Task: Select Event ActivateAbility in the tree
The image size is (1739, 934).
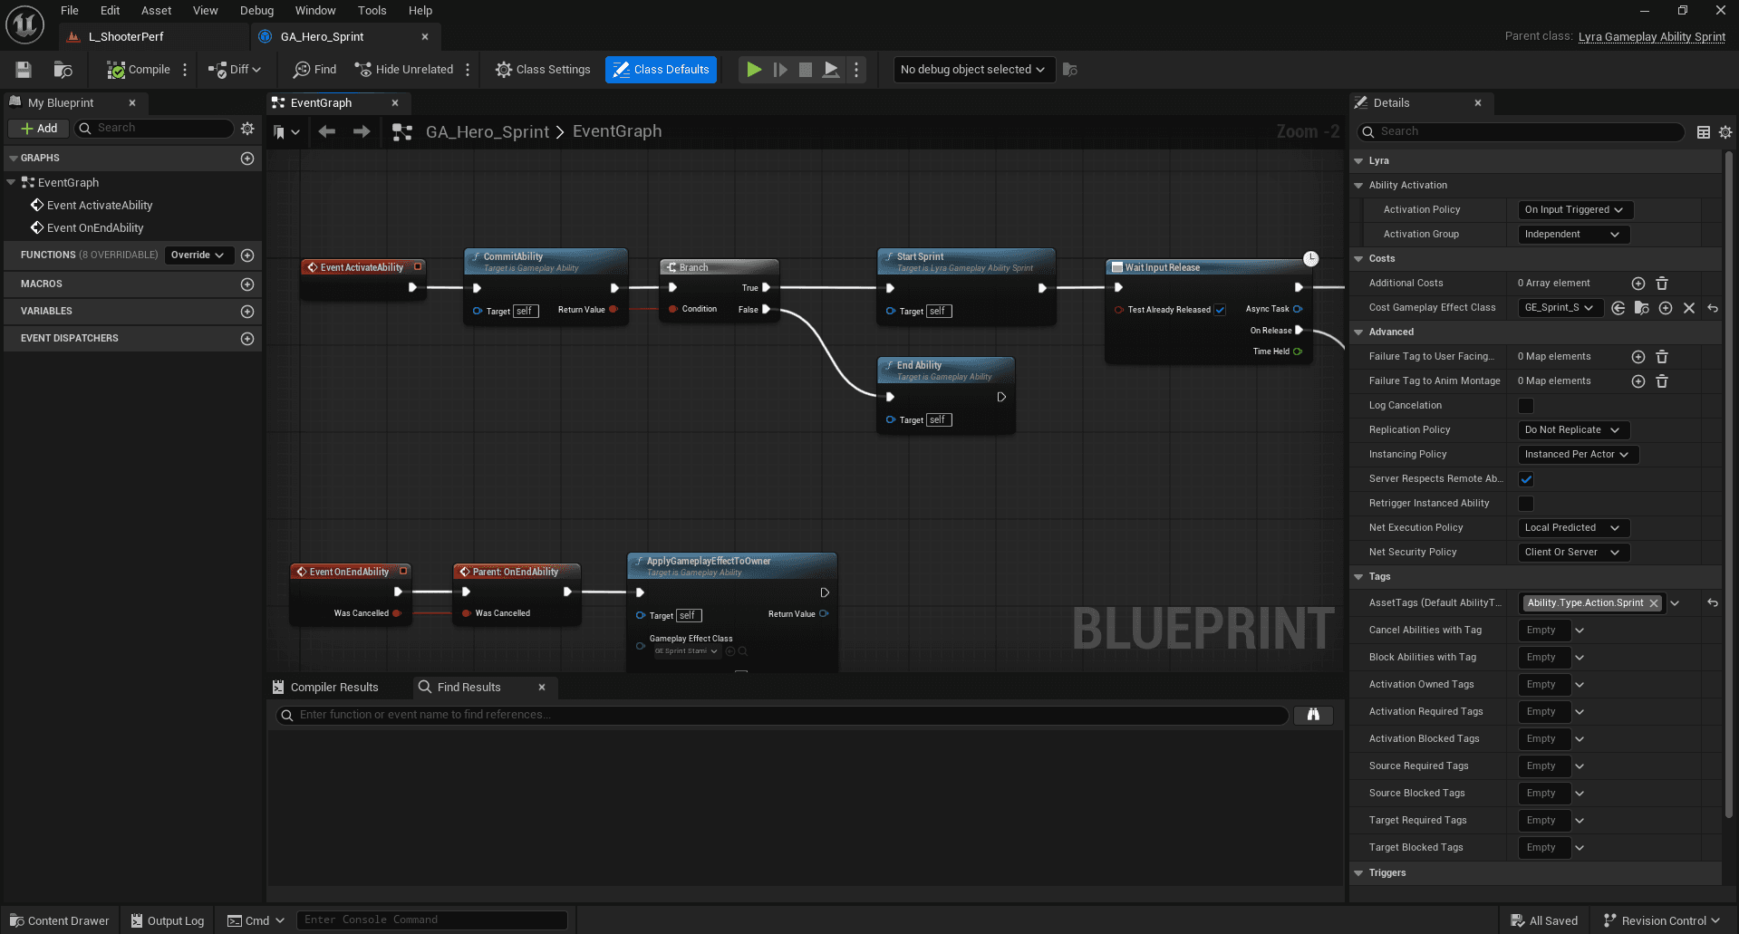Action: tap(100, 206)
